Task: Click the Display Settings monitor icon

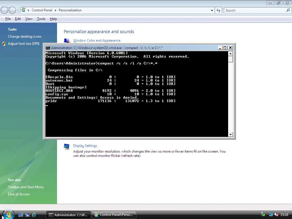Action: pyautogui.click(x=67, y=147)
